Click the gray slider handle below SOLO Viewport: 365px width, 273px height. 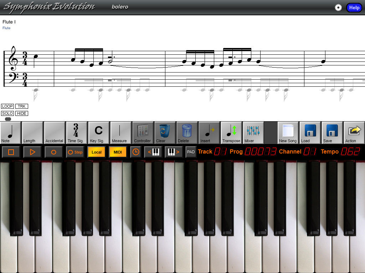pyautogui.click(x=8, y=119)
